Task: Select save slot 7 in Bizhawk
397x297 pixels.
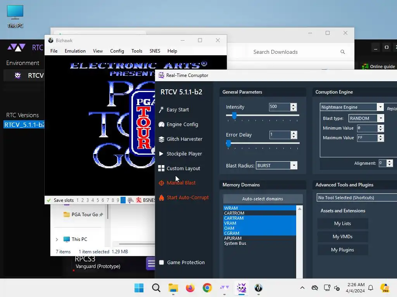Action: tap(108, 200)
